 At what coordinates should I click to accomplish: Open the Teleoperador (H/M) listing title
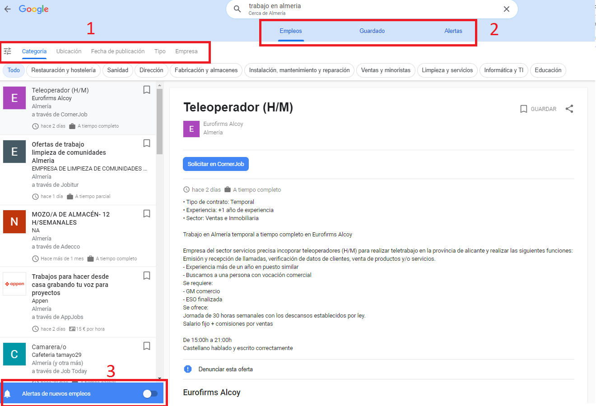click(60, 90)
